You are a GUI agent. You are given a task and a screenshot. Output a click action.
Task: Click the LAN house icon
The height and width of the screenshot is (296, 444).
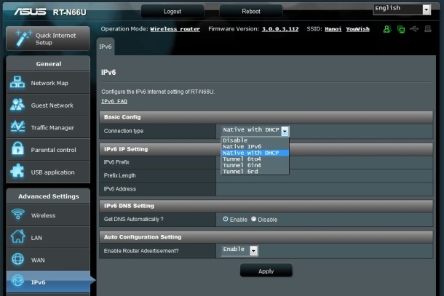18,237
